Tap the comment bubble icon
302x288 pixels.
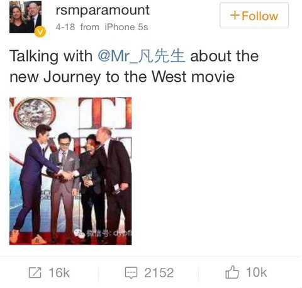(131, 273)
